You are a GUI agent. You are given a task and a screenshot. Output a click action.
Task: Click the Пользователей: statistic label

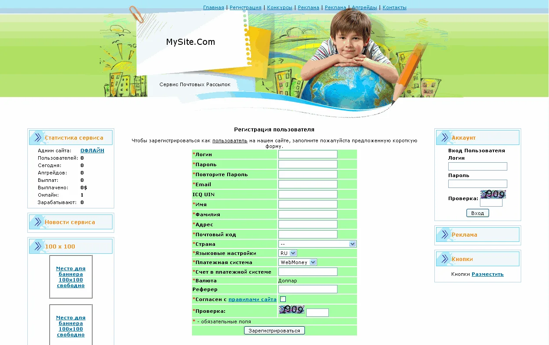[x=58, y=158]
